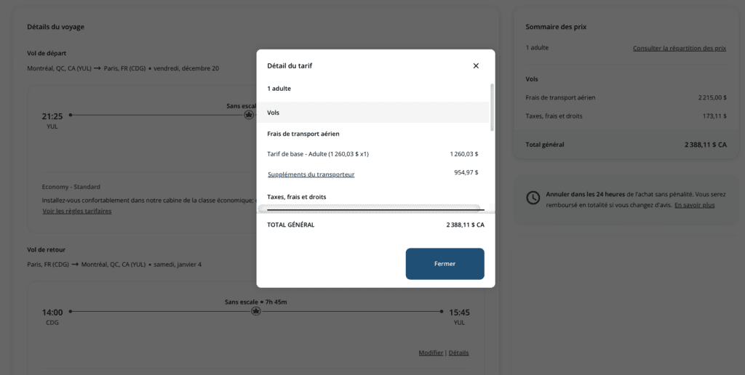Click the star emblem on departure flight line
The height and width of the screenshot is (375, 745).
coord(249,115)
